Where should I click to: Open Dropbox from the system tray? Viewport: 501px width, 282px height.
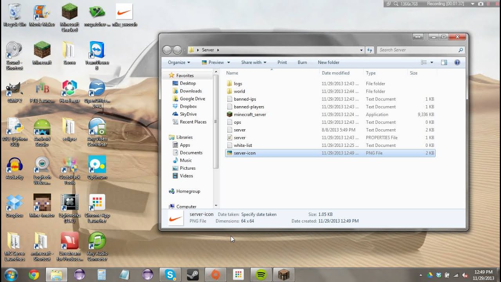click(x=438, y=275)
